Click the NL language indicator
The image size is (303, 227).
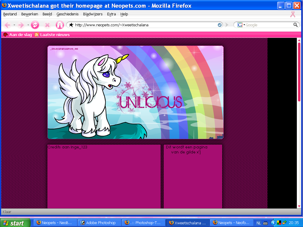pyautogui.click(x=259, y=223)
